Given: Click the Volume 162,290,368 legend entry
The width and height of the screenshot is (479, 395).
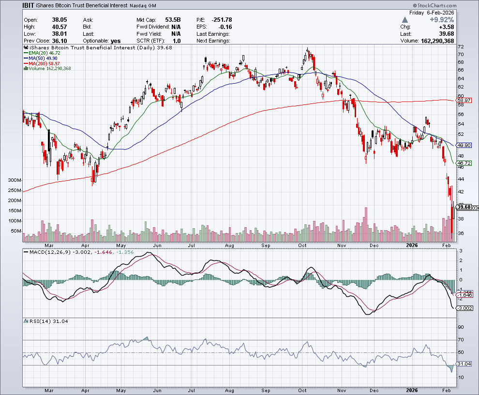Looking at the screenshot, I should point(50,69).
